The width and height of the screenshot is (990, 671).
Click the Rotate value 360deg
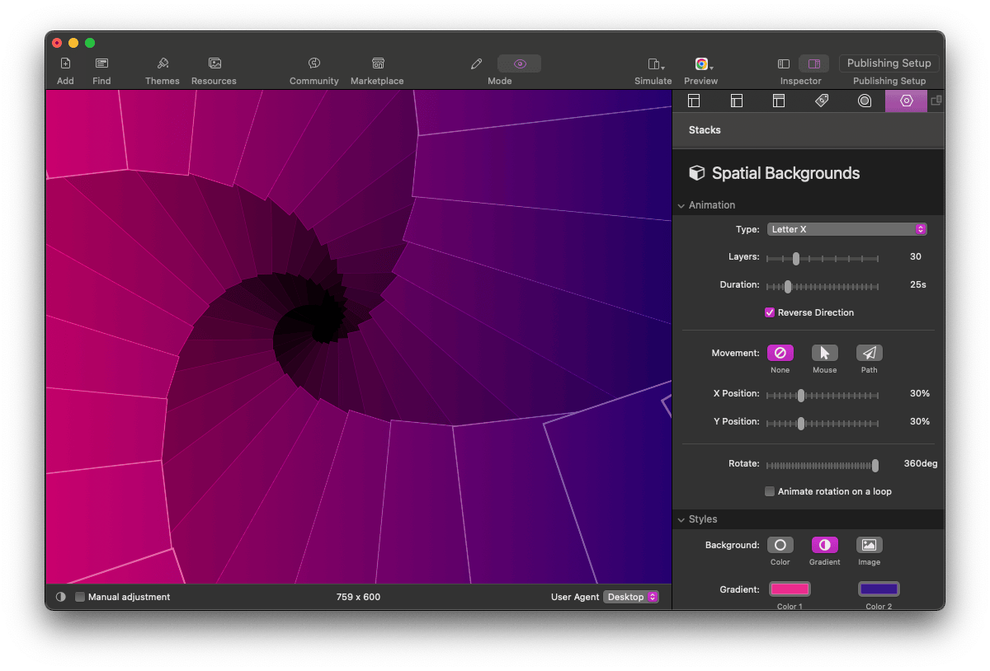click(921, 464)
